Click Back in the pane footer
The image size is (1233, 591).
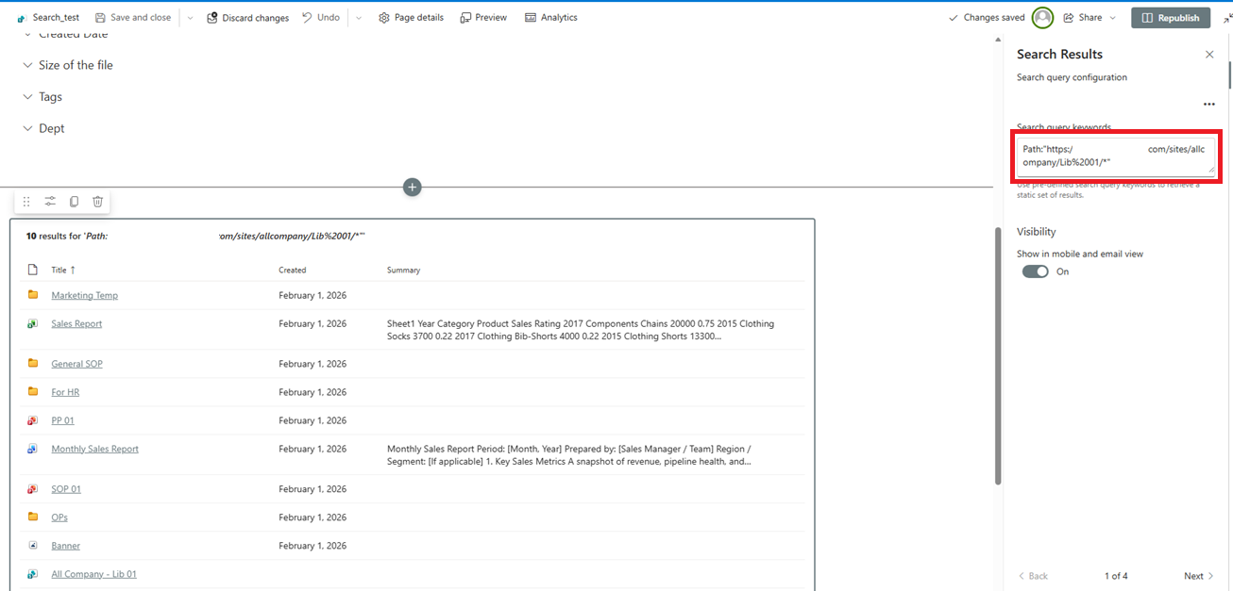(1033, 576)
